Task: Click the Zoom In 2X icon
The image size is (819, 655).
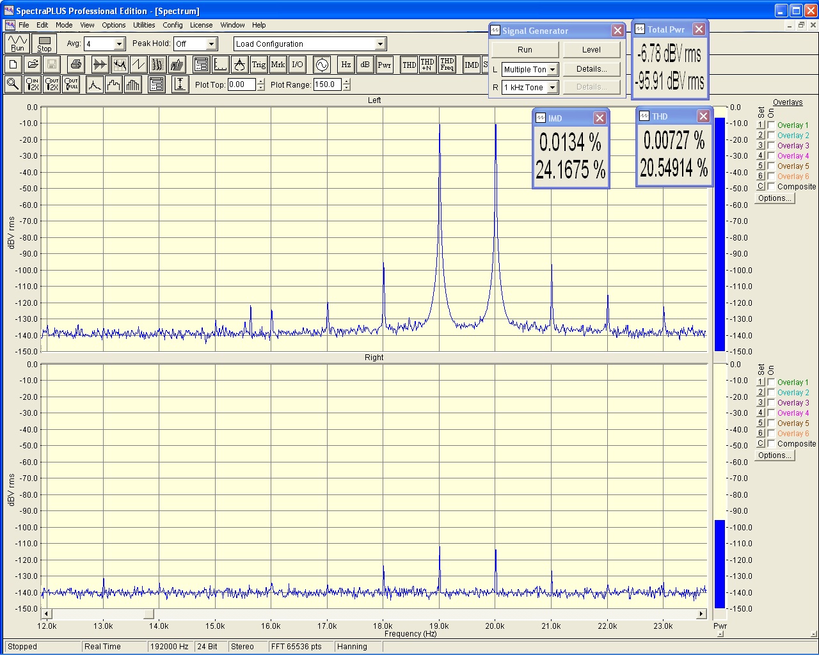Action: [x=33, y=84]
